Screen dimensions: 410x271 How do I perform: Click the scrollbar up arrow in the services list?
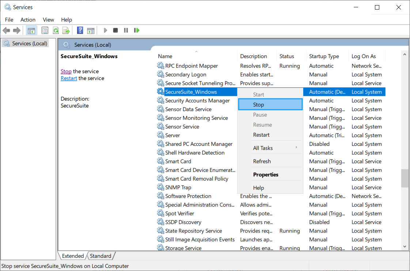(x=405, y=54)
